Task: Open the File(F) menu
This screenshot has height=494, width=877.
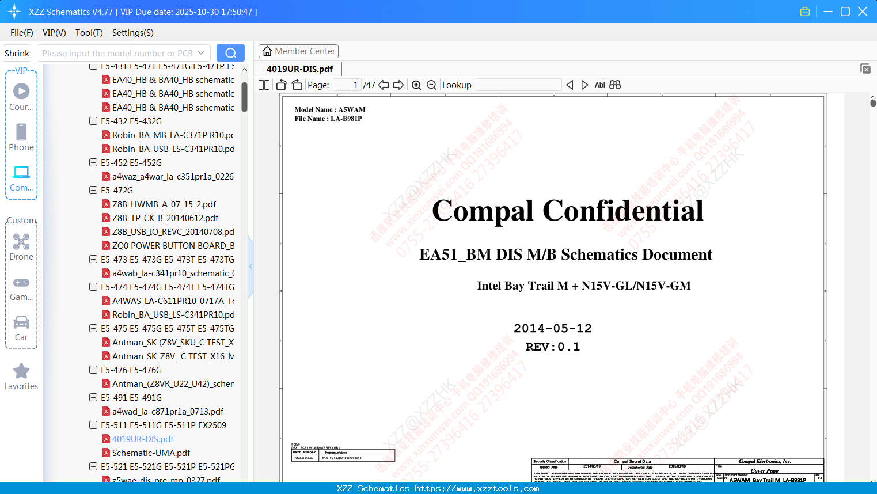Action: tap(22, 33)
